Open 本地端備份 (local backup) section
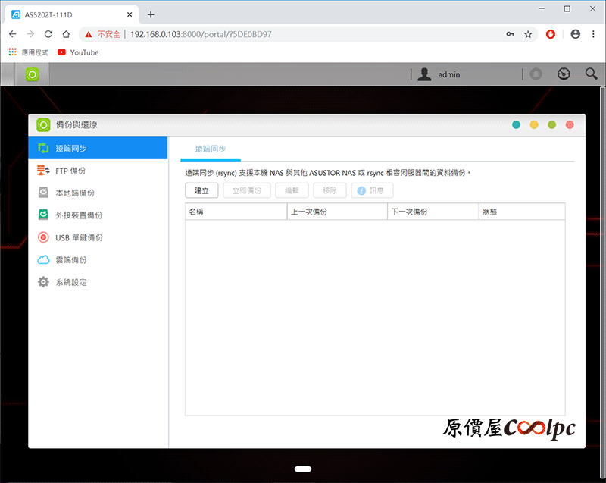This screenshot has height=483, width=606. point(98,193)
